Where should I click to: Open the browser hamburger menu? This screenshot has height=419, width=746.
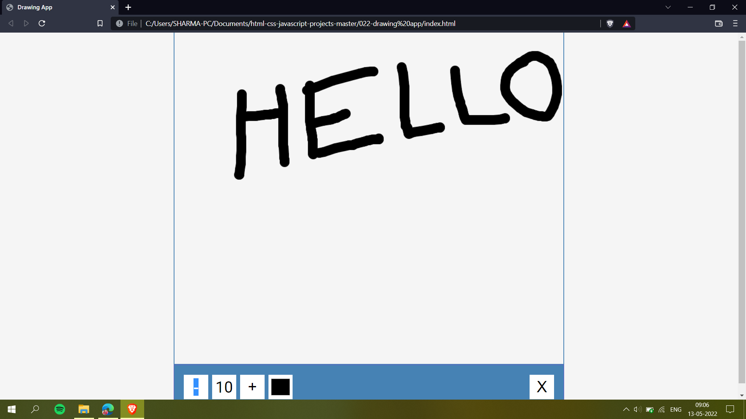(x=736, y=23)
